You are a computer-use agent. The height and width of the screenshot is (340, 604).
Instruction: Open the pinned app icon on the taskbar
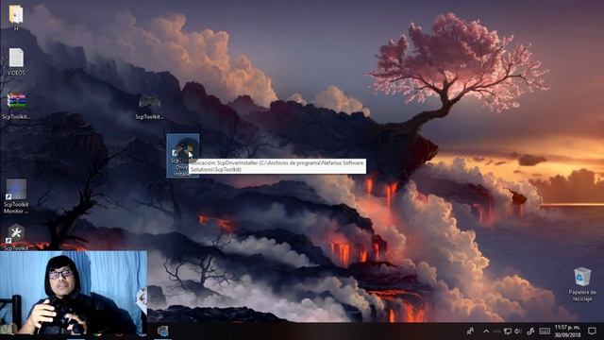(x=163, y=331)
